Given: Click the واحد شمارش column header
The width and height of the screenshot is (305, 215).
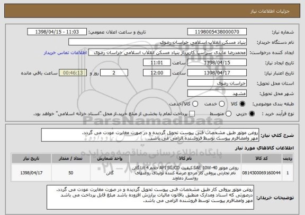Looking at the screenshot, I should click(x=110, y=158).
